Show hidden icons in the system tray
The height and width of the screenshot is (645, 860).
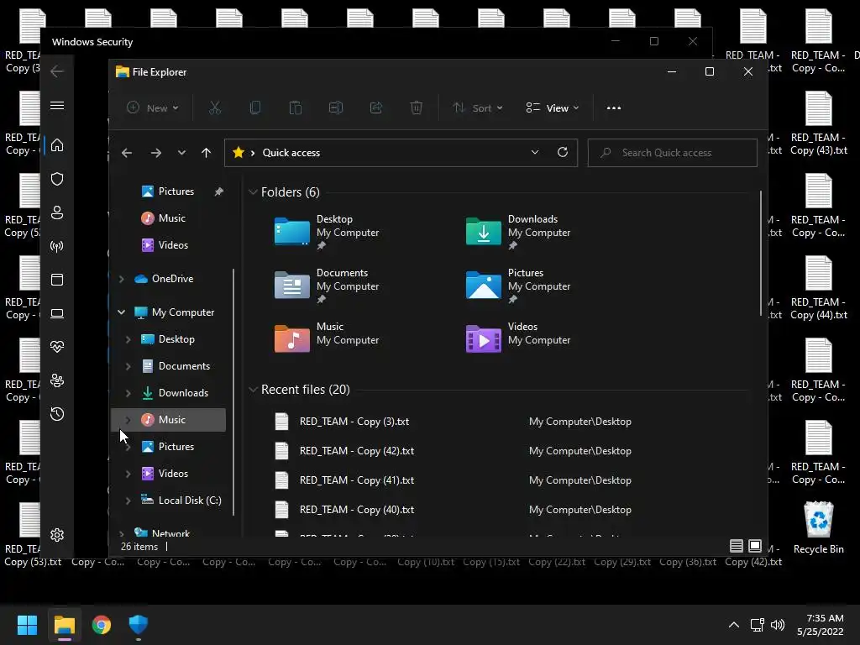click(x=734, y=625)
